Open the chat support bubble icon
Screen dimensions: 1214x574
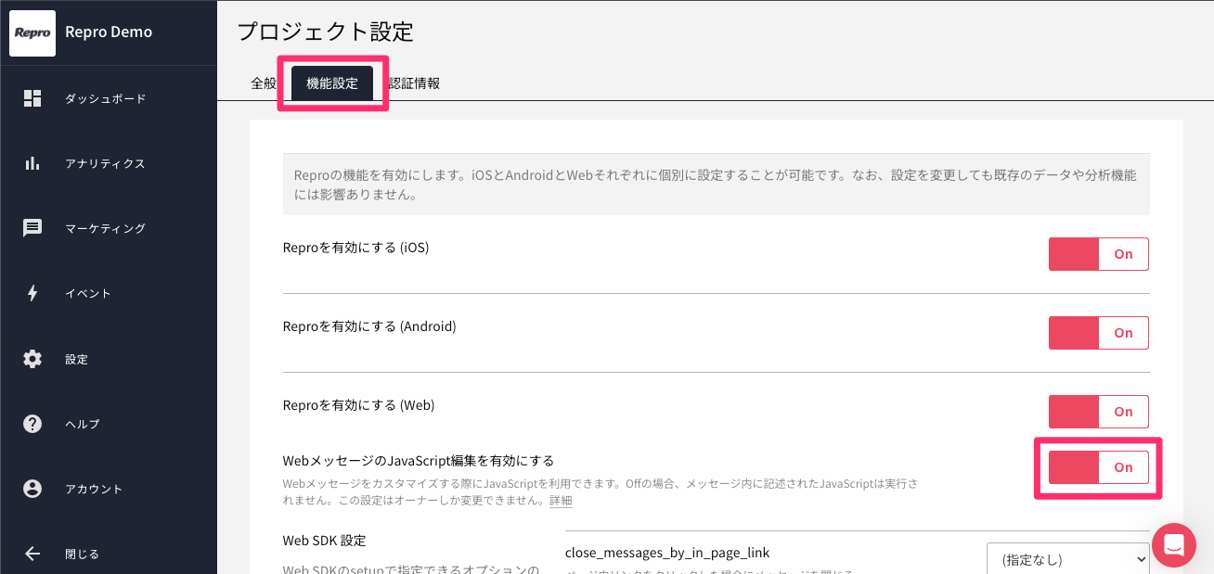tap(1174, 545)
